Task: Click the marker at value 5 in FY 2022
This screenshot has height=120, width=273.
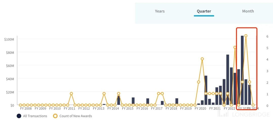Action: coord(235,47)
